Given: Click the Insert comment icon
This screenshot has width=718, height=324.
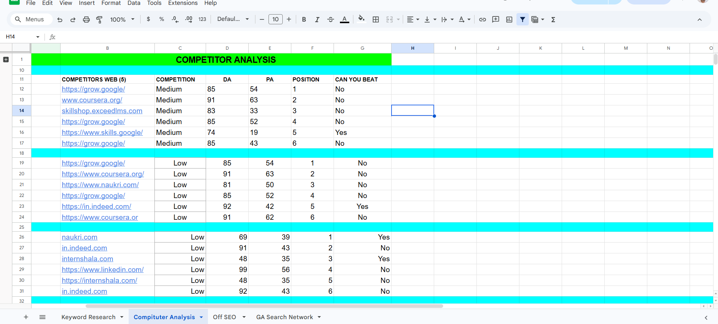Looking at the screenshot, I should (x=496, y=19).
